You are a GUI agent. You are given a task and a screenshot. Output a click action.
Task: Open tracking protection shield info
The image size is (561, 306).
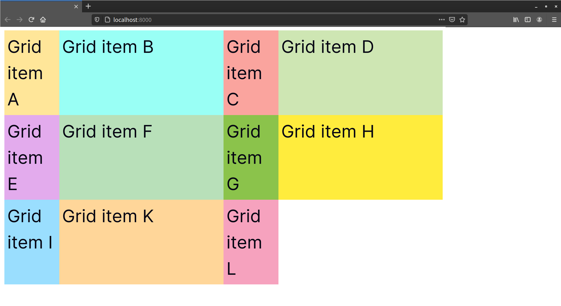coord(97,20)
